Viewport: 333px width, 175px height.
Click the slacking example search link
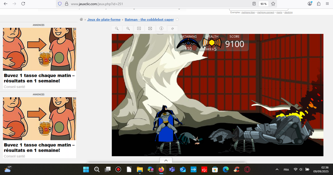tap(288, 13)
